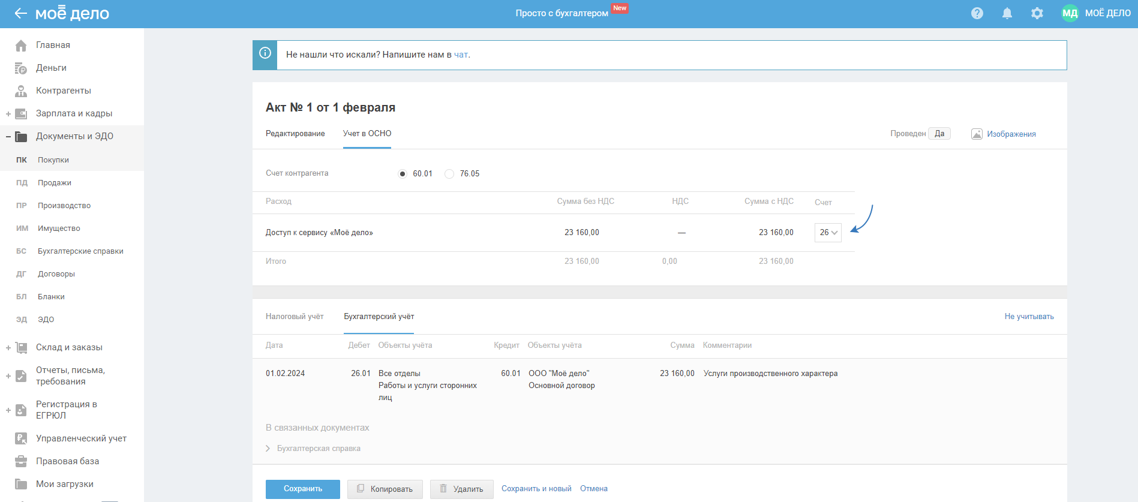This screenshot has height=502, width=1138.
Task: Switch to the Налоговый учёт tab
Action: (295, 317)
